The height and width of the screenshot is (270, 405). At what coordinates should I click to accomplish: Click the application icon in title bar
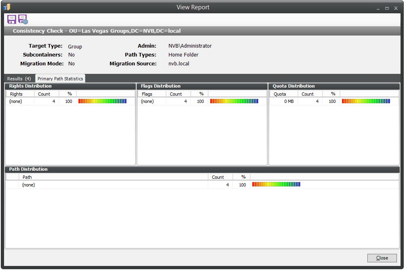tap(7, 7)
